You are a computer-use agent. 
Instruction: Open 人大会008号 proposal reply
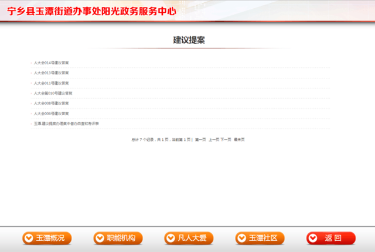(x=52, y=103)
